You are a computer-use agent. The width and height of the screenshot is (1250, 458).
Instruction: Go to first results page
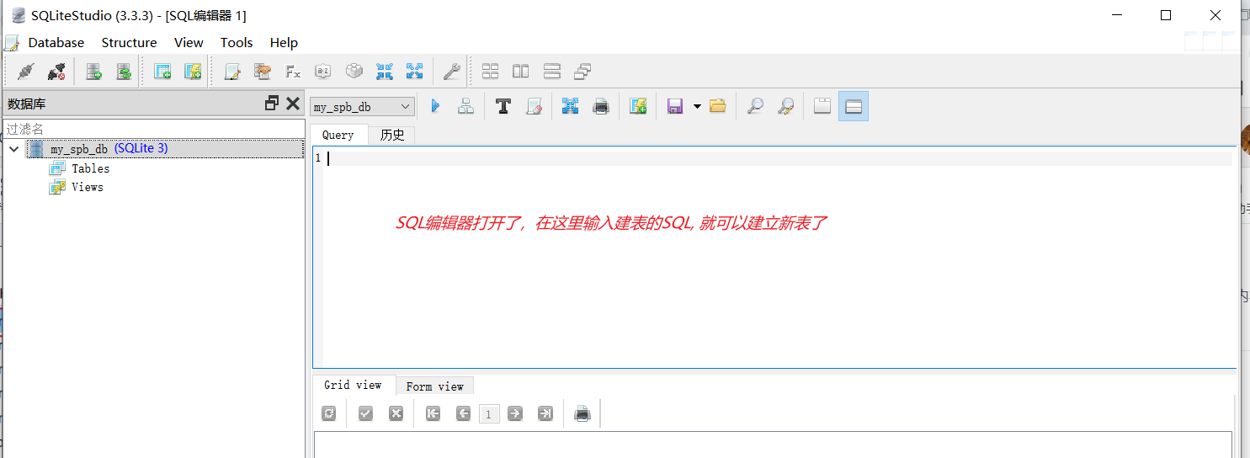[433, 413]
